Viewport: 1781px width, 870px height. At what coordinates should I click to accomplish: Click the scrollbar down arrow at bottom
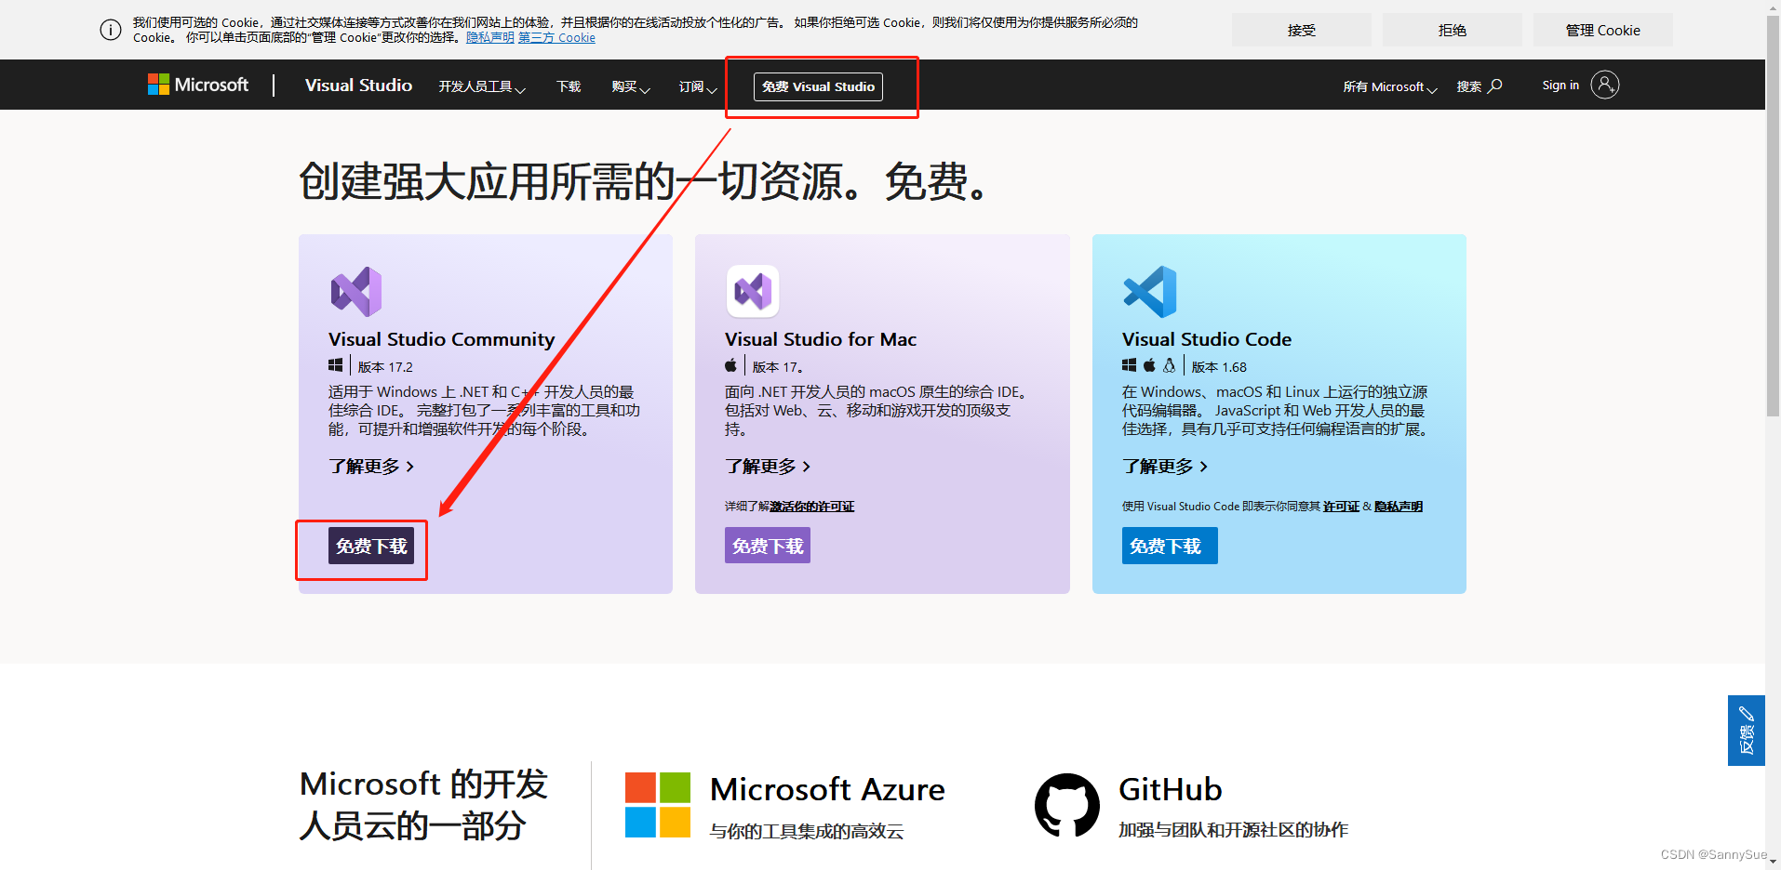coord(1773,862)
